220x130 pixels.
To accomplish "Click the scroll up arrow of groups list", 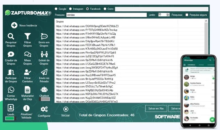I will pyautogui.click(x=206, y=21).
